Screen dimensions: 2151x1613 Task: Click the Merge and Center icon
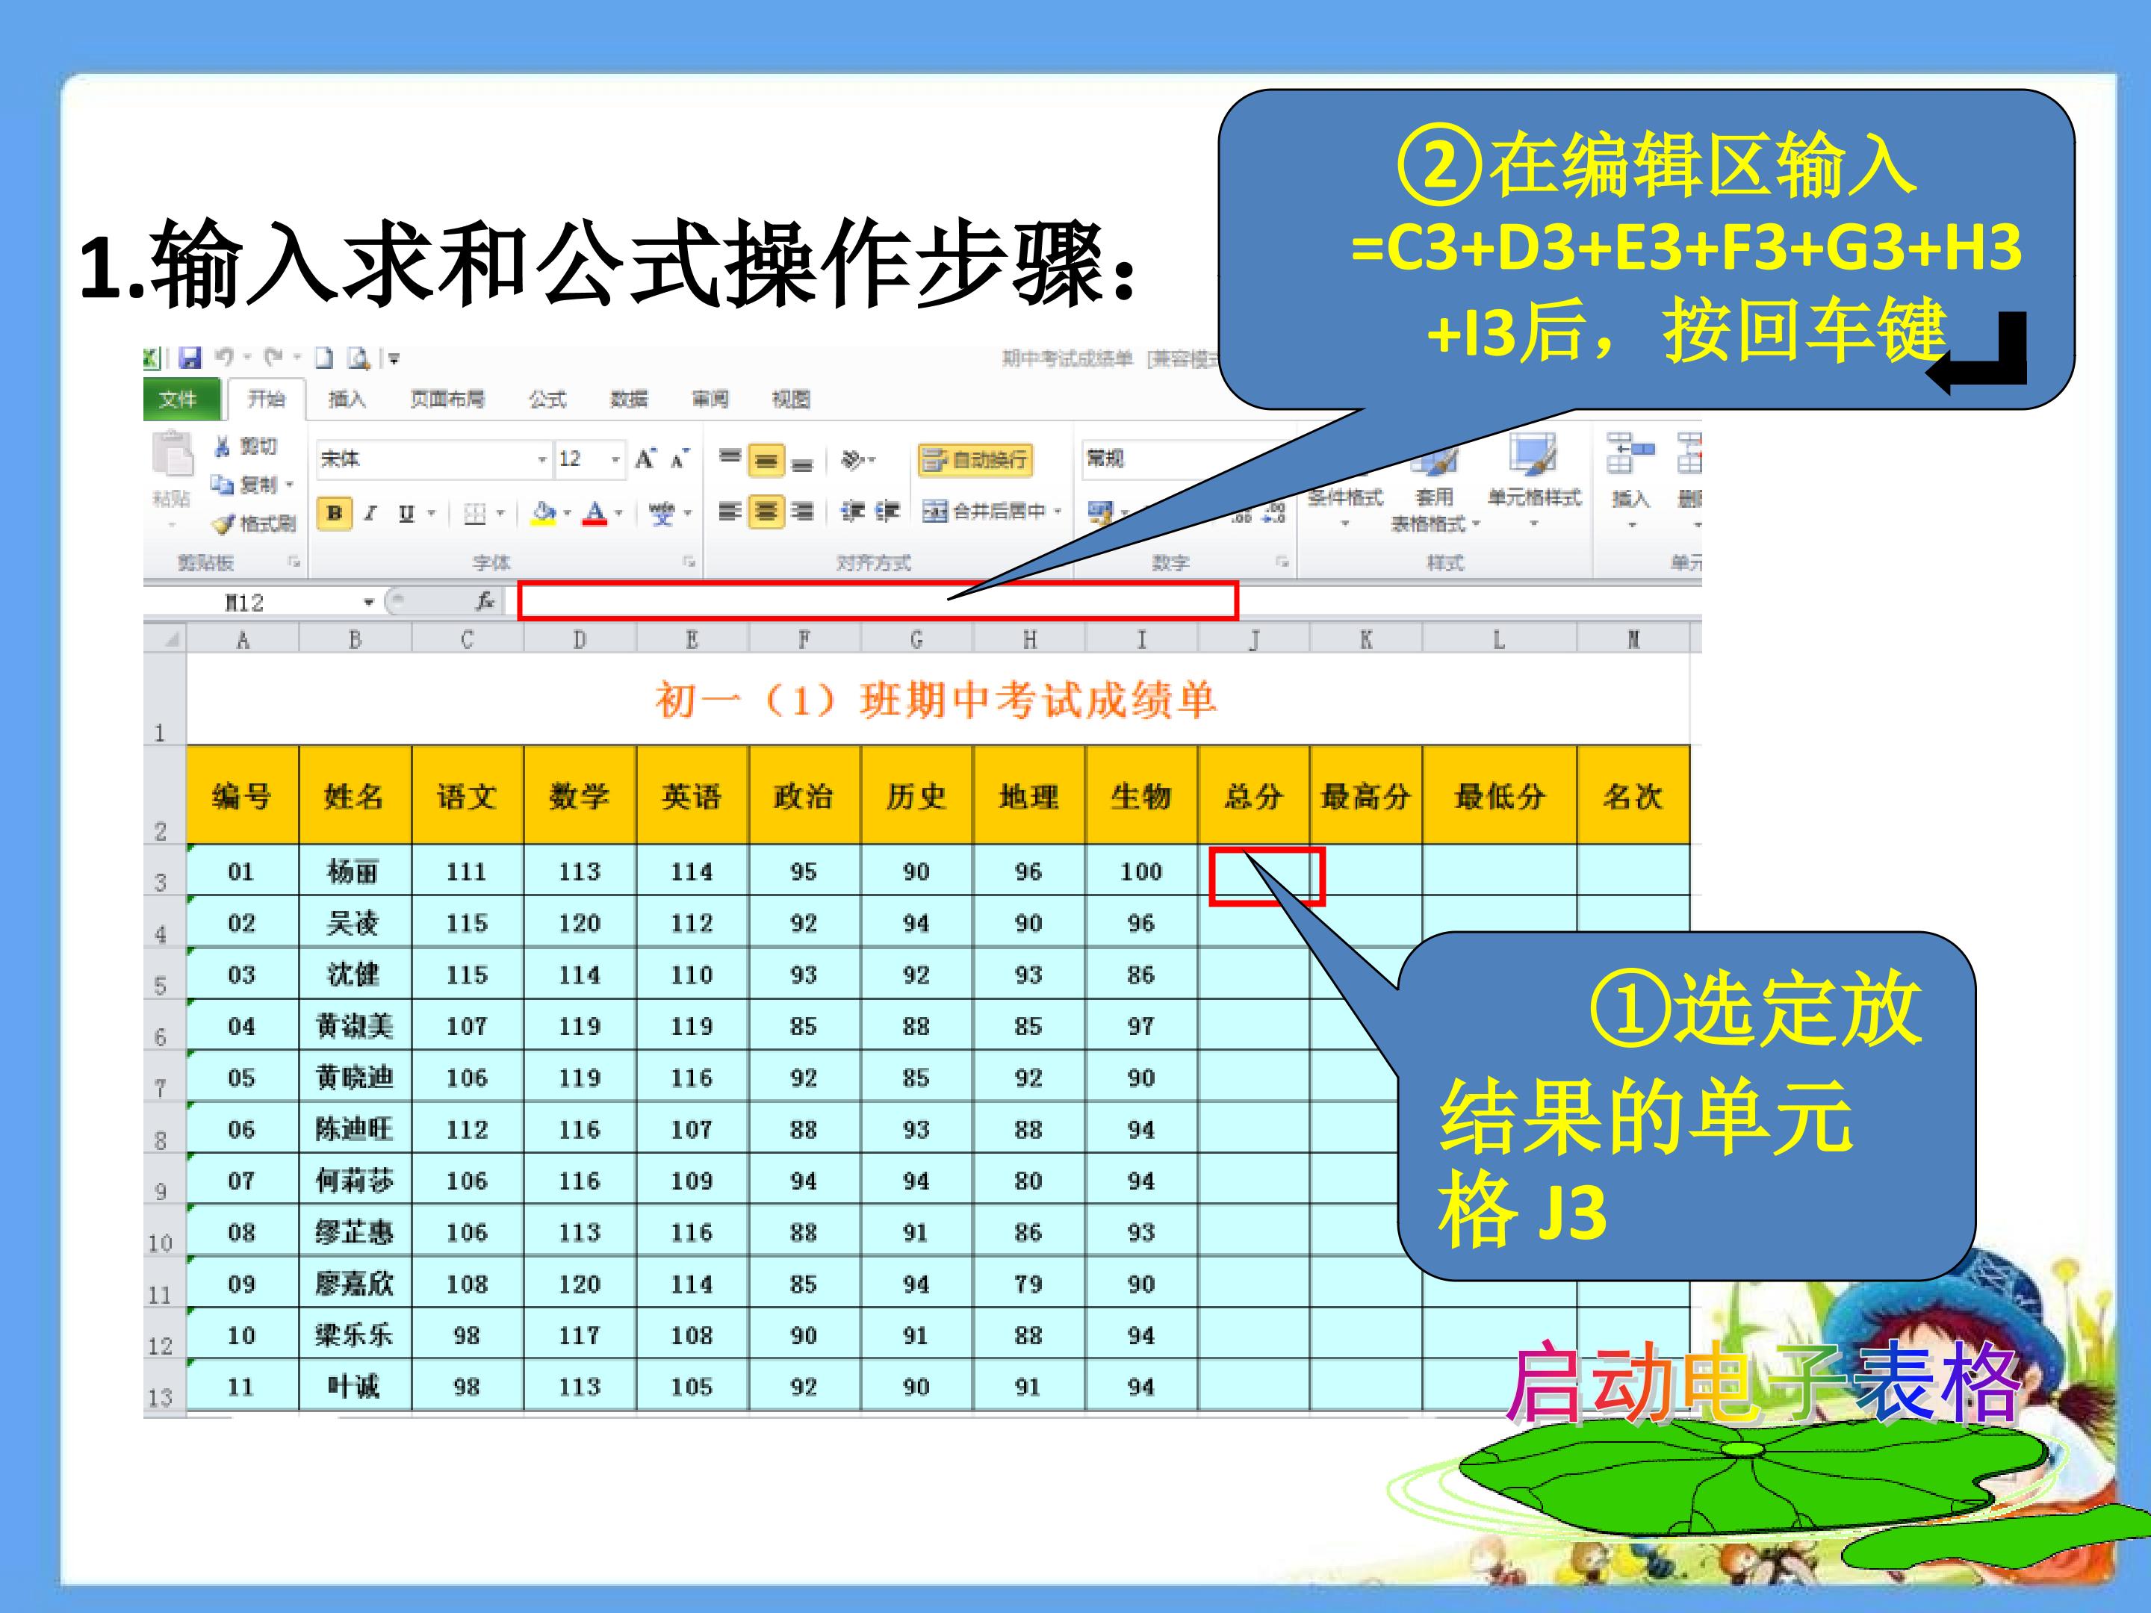tap(934, 512)
